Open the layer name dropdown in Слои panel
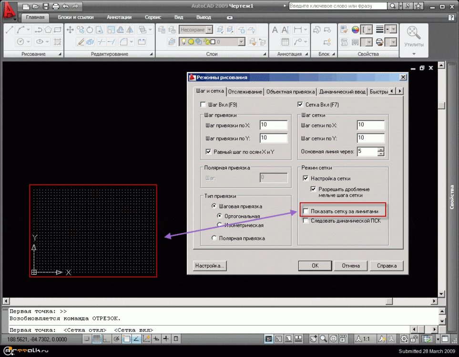The width and height of the screenshot is (459, 357). point(241,42)
